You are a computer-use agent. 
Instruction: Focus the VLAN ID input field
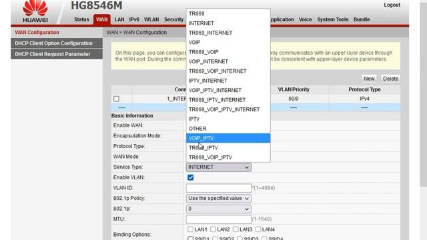[x=219, y=188]
